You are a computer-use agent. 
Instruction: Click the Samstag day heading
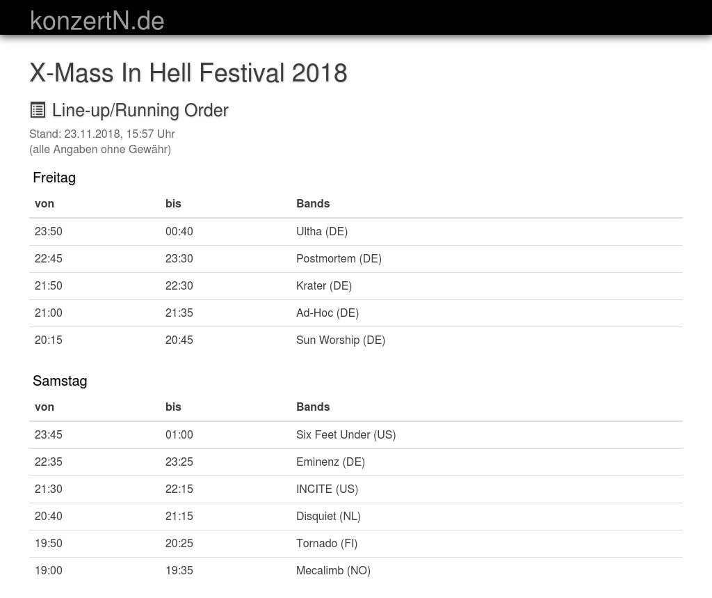(60, 381)
